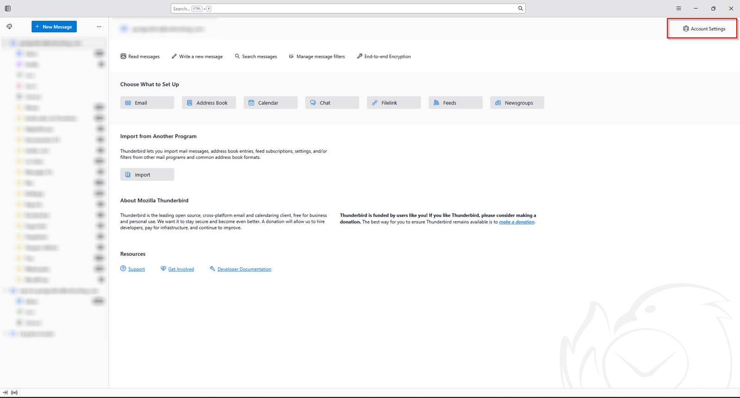The width and height of the screenshot is (740, 398).
Task: Set up Filelink
Action: pyautogui.click(x=394, y=103)
